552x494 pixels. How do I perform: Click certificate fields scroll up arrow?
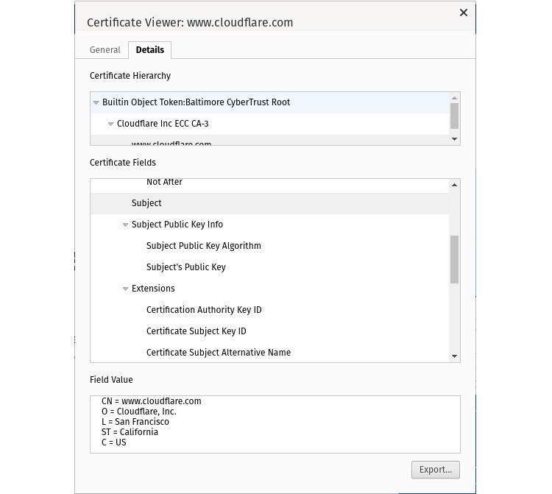[454, 185]
